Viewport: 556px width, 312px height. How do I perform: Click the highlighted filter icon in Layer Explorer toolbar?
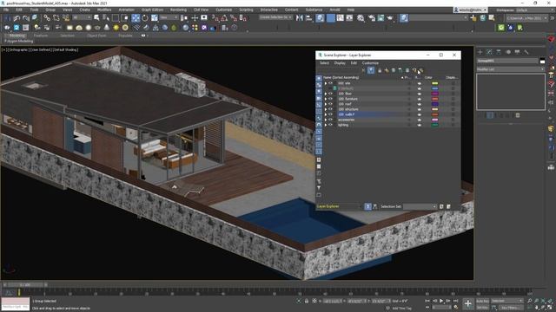click(x=371, y=70)
